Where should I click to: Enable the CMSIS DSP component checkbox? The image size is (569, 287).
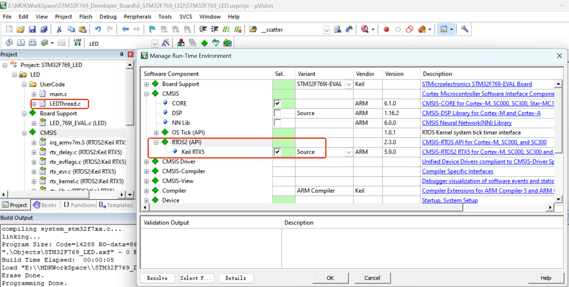(277, 113)
